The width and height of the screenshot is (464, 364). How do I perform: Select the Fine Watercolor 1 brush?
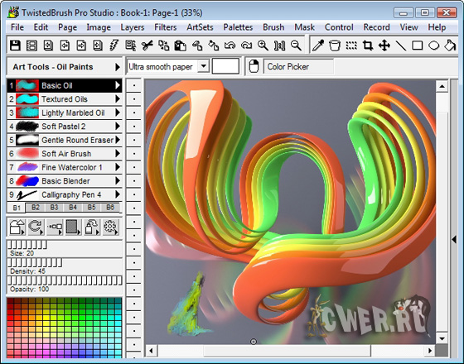tap(65, 167)
